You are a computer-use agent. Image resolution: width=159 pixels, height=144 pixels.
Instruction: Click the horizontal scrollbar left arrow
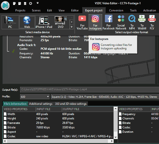pos(5,141)
